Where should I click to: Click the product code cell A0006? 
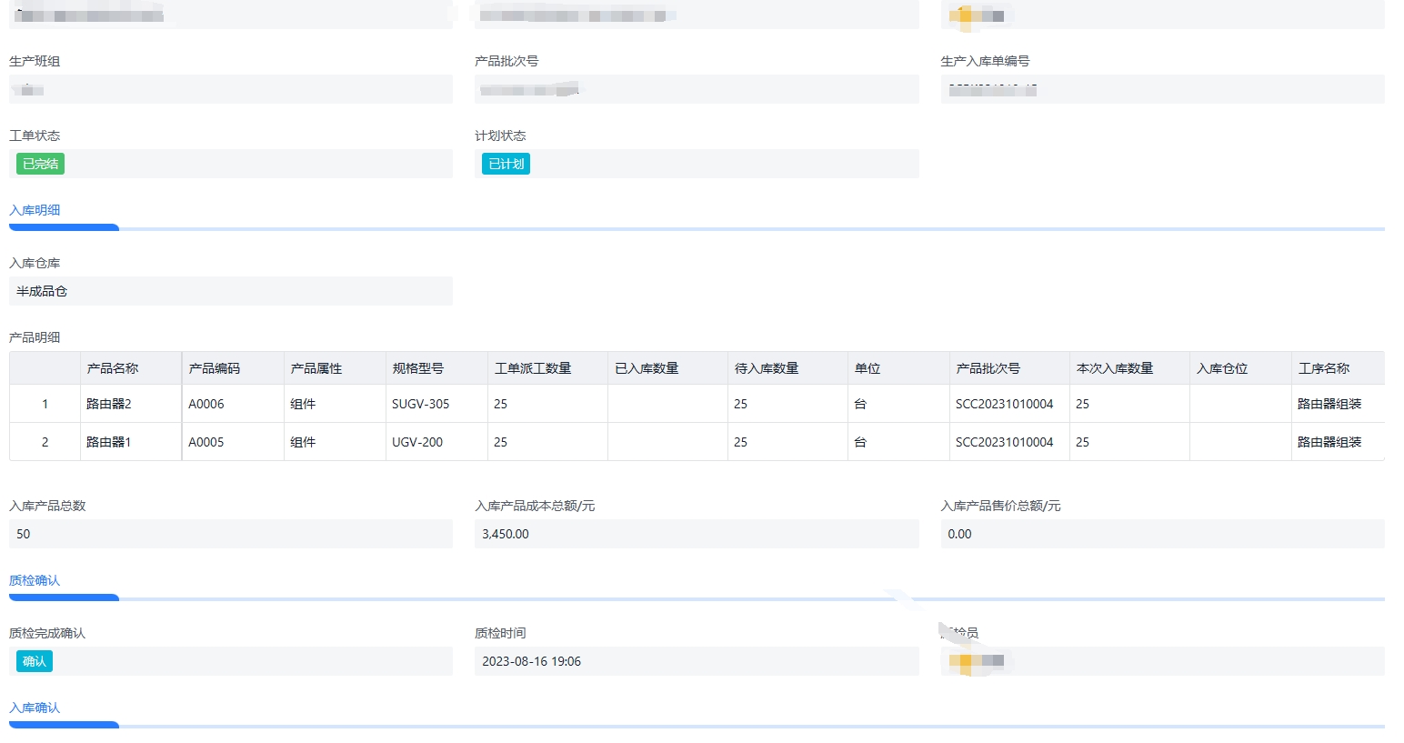click(x=206, y=404)
